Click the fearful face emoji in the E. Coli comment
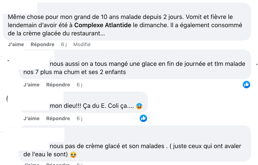The image size is (258, 165). [139, 106]
